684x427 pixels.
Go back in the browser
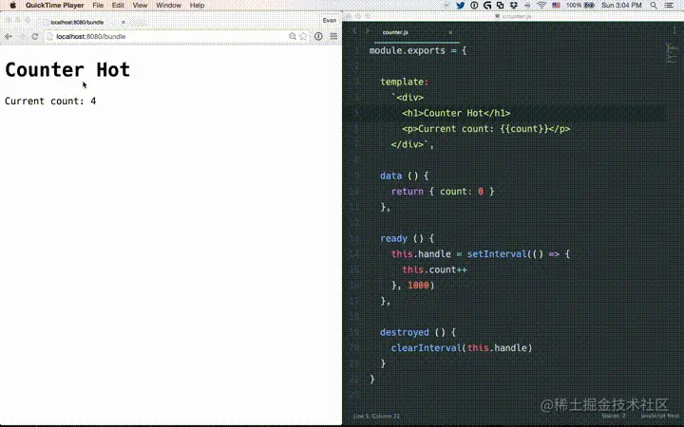coord(9,37)
